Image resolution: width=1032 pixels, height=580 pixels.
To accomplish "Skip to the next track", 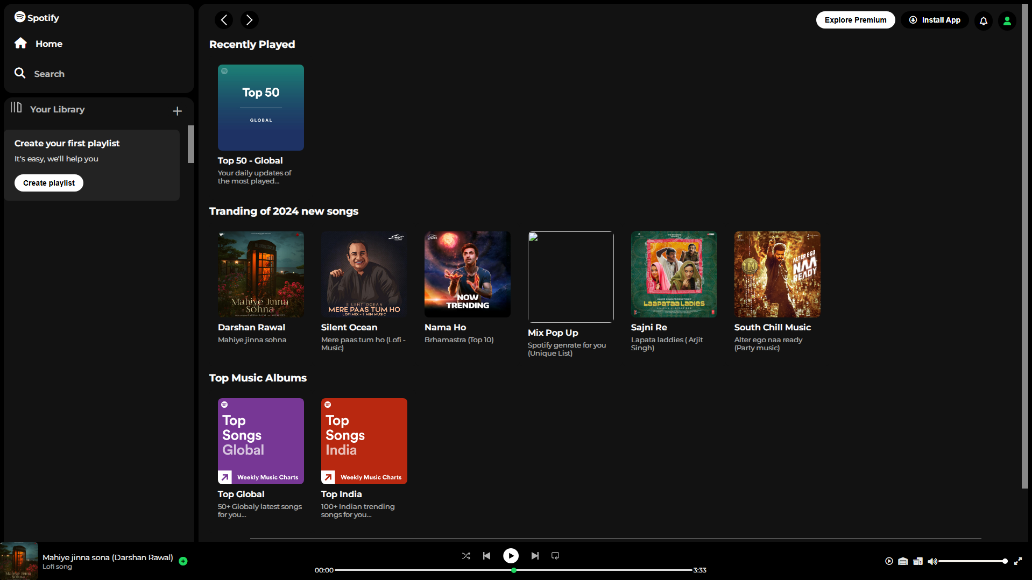I will click(535, 556).
